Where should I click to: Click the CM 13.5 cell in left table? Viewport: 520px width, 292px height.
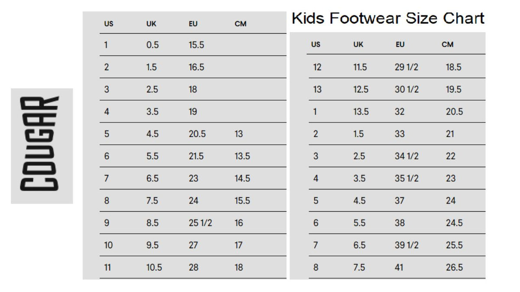[242, 156]
